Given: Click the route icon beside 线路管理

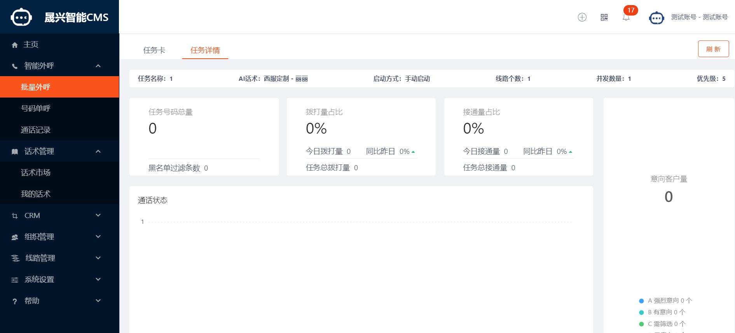Looking at the screenshot, I should pyautogui.click(x=15, y=258).
